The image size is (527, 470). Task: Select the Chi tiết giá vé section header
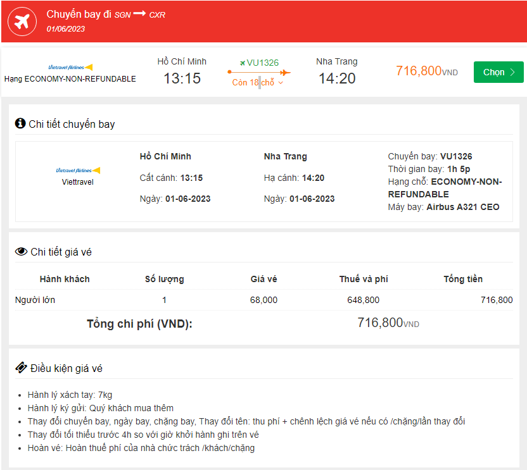click(x=61, y=252)
